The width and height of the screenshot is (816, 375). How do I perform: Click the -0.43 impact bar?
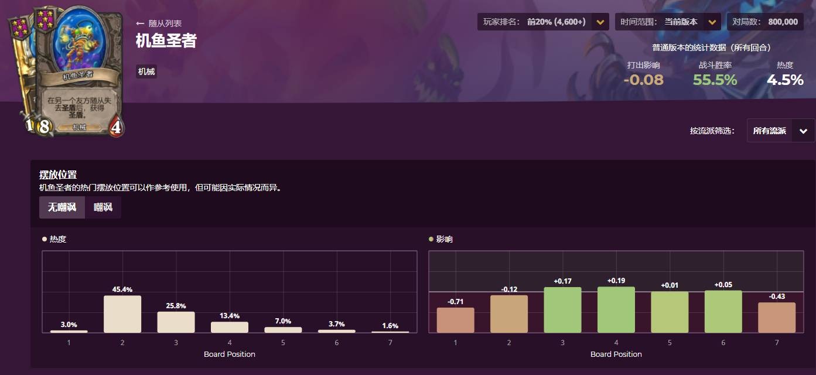click(x=777, y=318)
